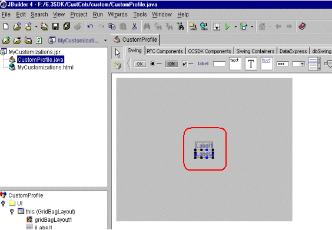Image resolution: width=332 pixels, height=230 pixels.
Task: Select the arrow selection tool
Action: [x=118, y=53]
